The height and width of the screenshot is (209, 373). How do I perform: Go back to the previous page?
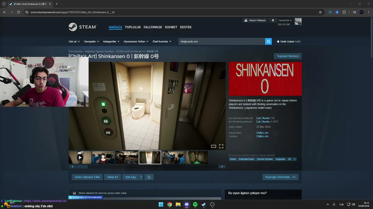coord(4,12)
